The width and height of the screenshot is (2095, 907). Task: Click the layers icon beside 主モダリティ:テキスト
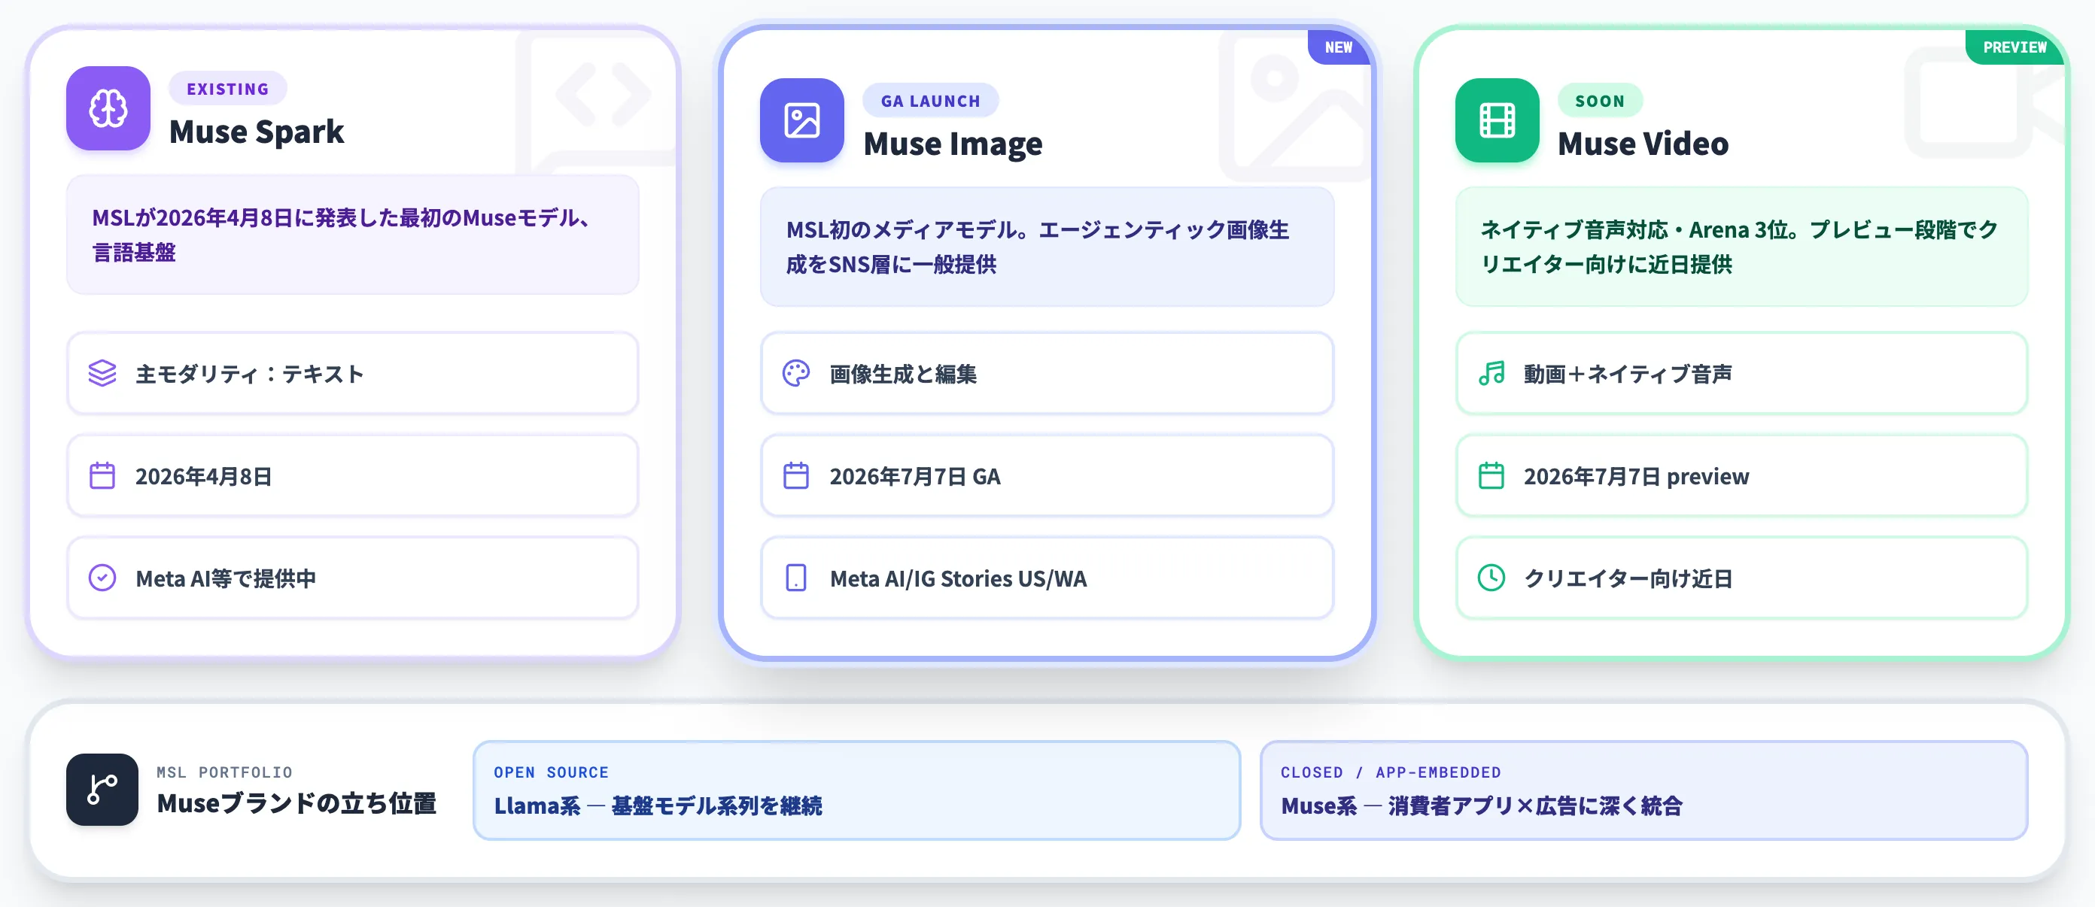tap(102, 374)
